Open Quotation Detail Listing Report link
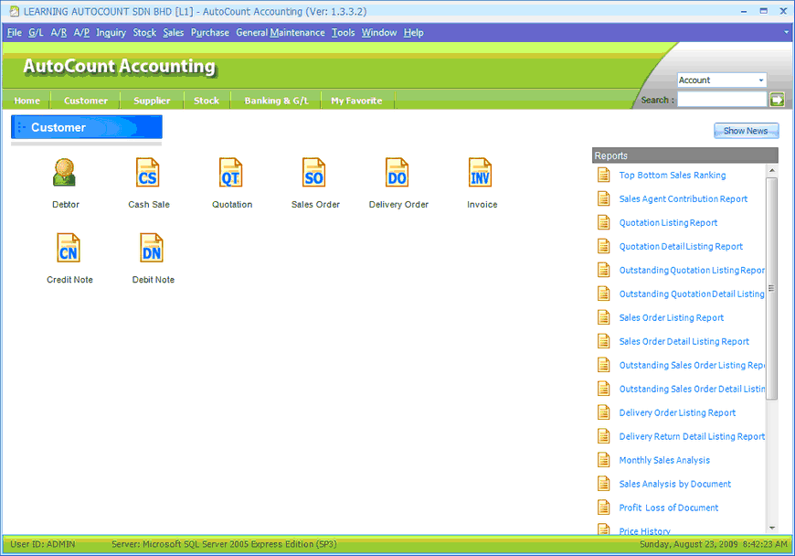This screenshot has height=556, width=795. coord(681,247)
